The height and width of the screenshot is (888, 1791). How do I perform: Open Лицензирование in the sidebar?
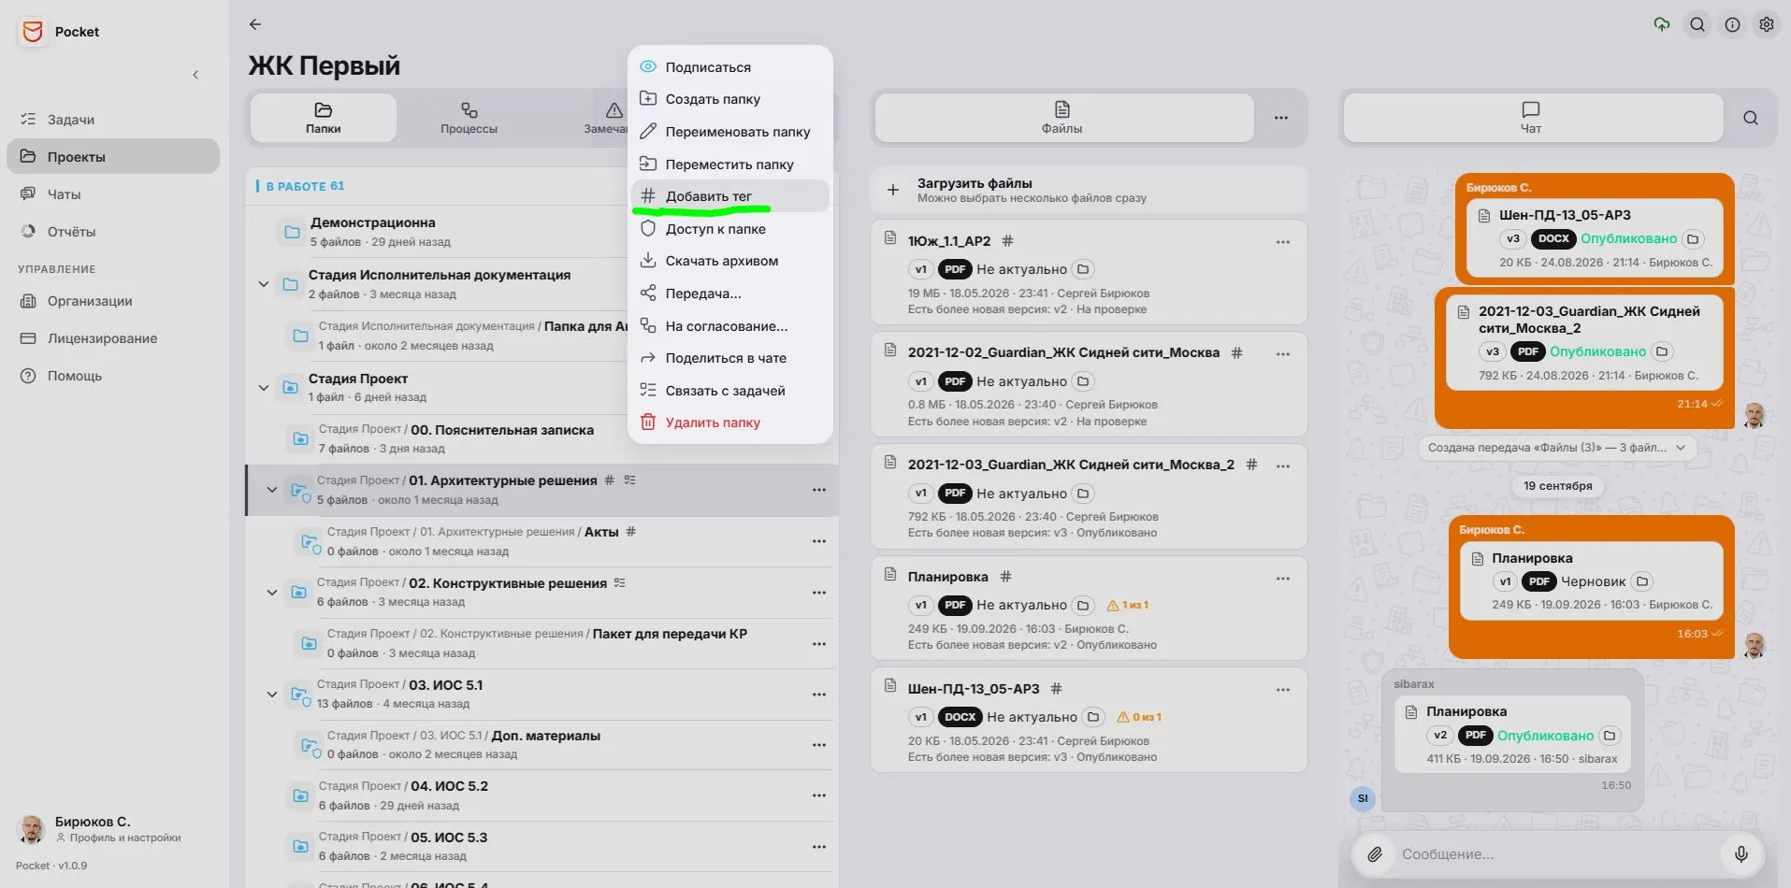point(113,338)
